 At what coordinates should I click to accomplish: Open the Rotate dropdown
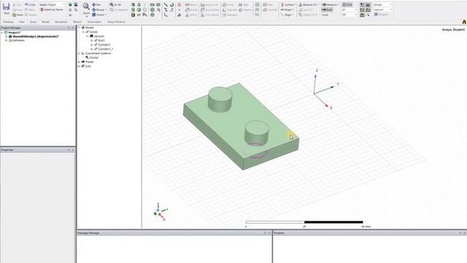tap(99, 9)
